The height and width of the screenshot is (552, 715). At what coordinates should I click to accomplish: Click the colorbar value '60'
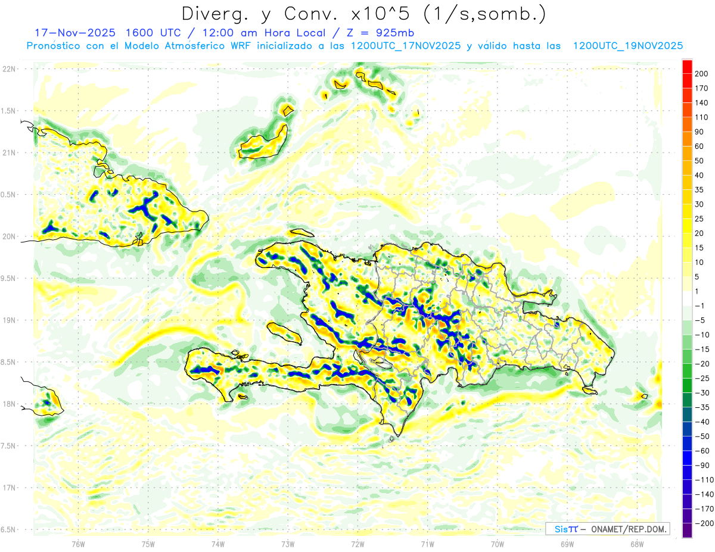click(698, 146)
